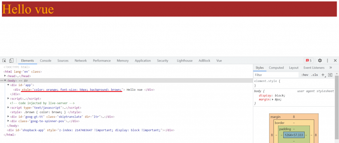Select the Styles pane tab
This screenshot has width=339, height=143.
260,68
